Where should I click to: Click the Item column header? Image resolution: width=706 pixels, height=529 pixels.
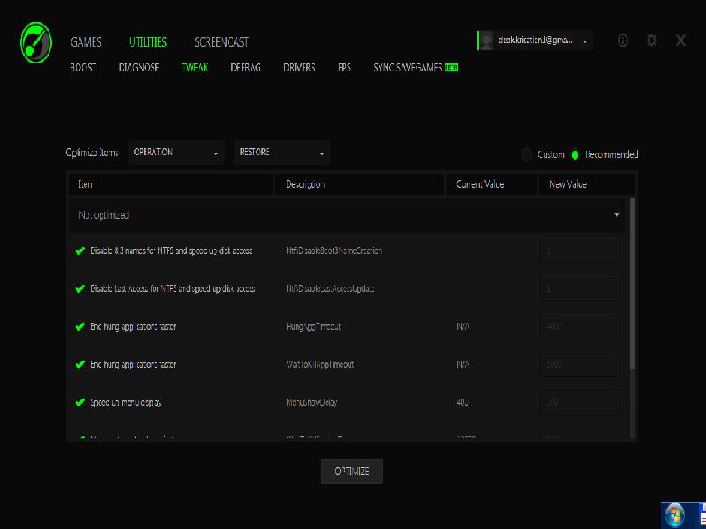click(170, 184)
